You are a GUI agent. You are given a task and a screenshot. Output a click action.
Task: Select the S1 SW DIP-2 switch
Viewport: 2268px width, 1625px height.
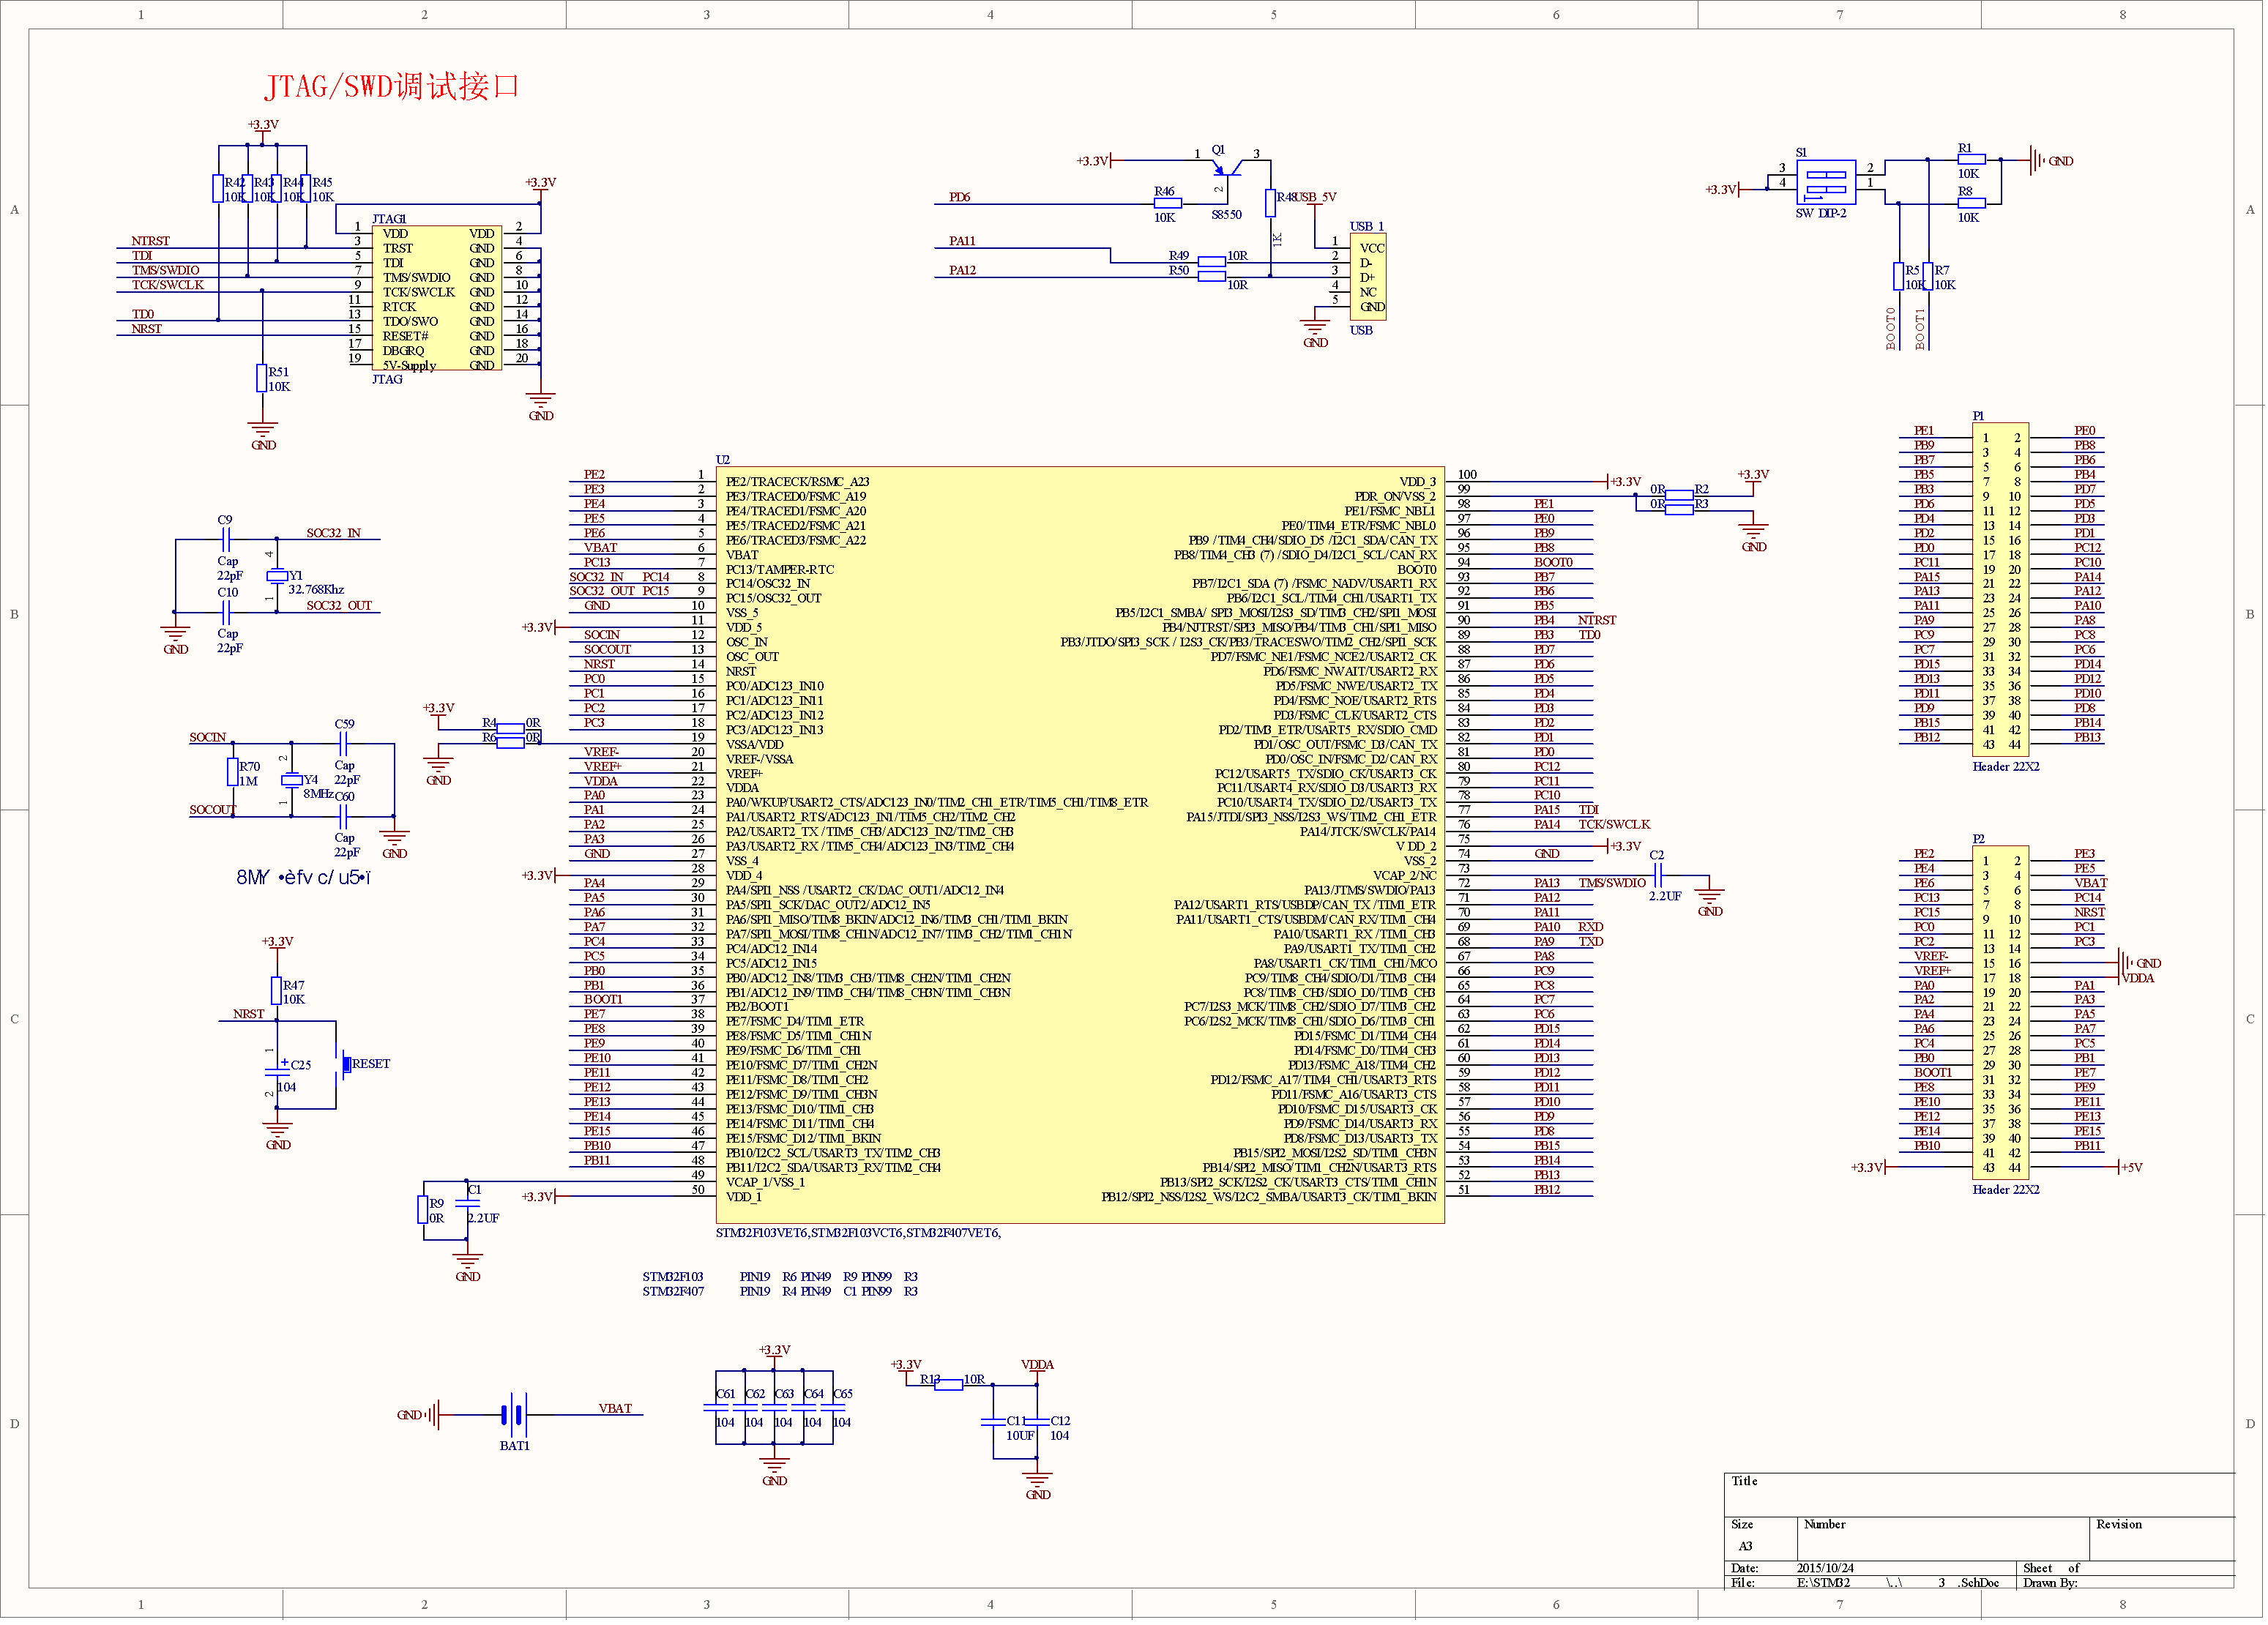click(1826, 182)
